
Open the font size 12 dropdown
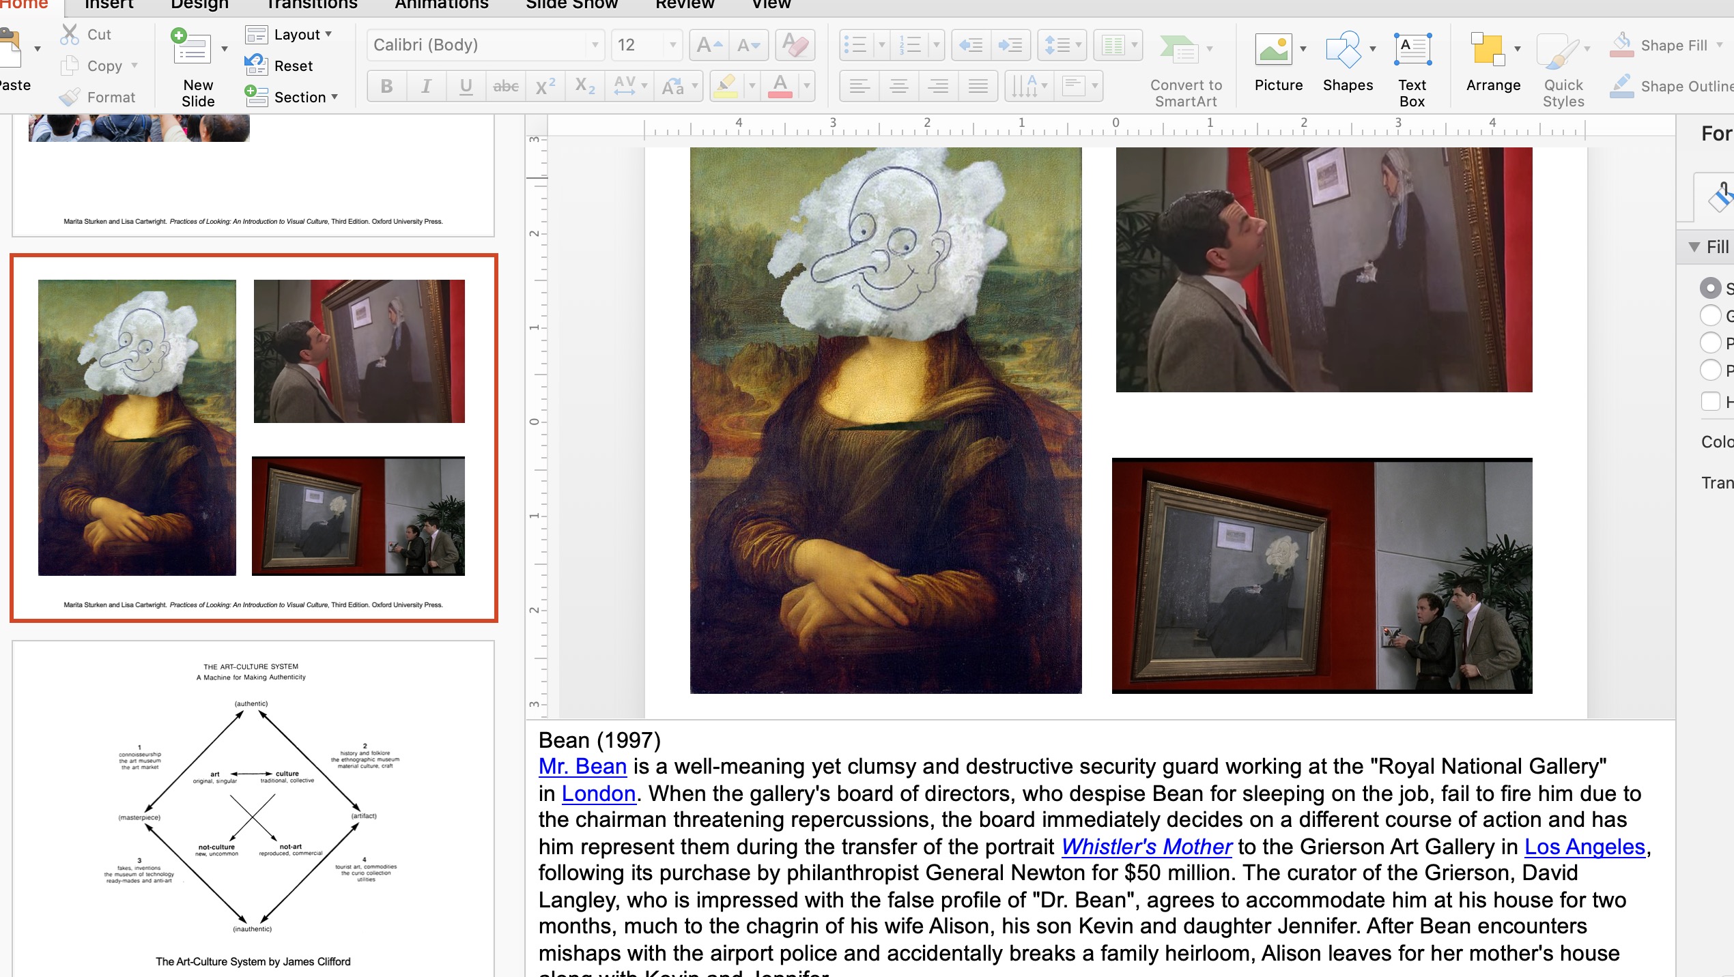(x=672, y=46)
